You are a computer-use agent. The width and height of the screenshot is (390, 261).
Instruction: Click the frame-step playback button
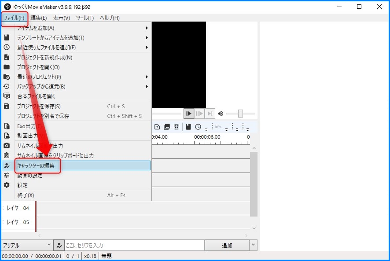[199, 114]
